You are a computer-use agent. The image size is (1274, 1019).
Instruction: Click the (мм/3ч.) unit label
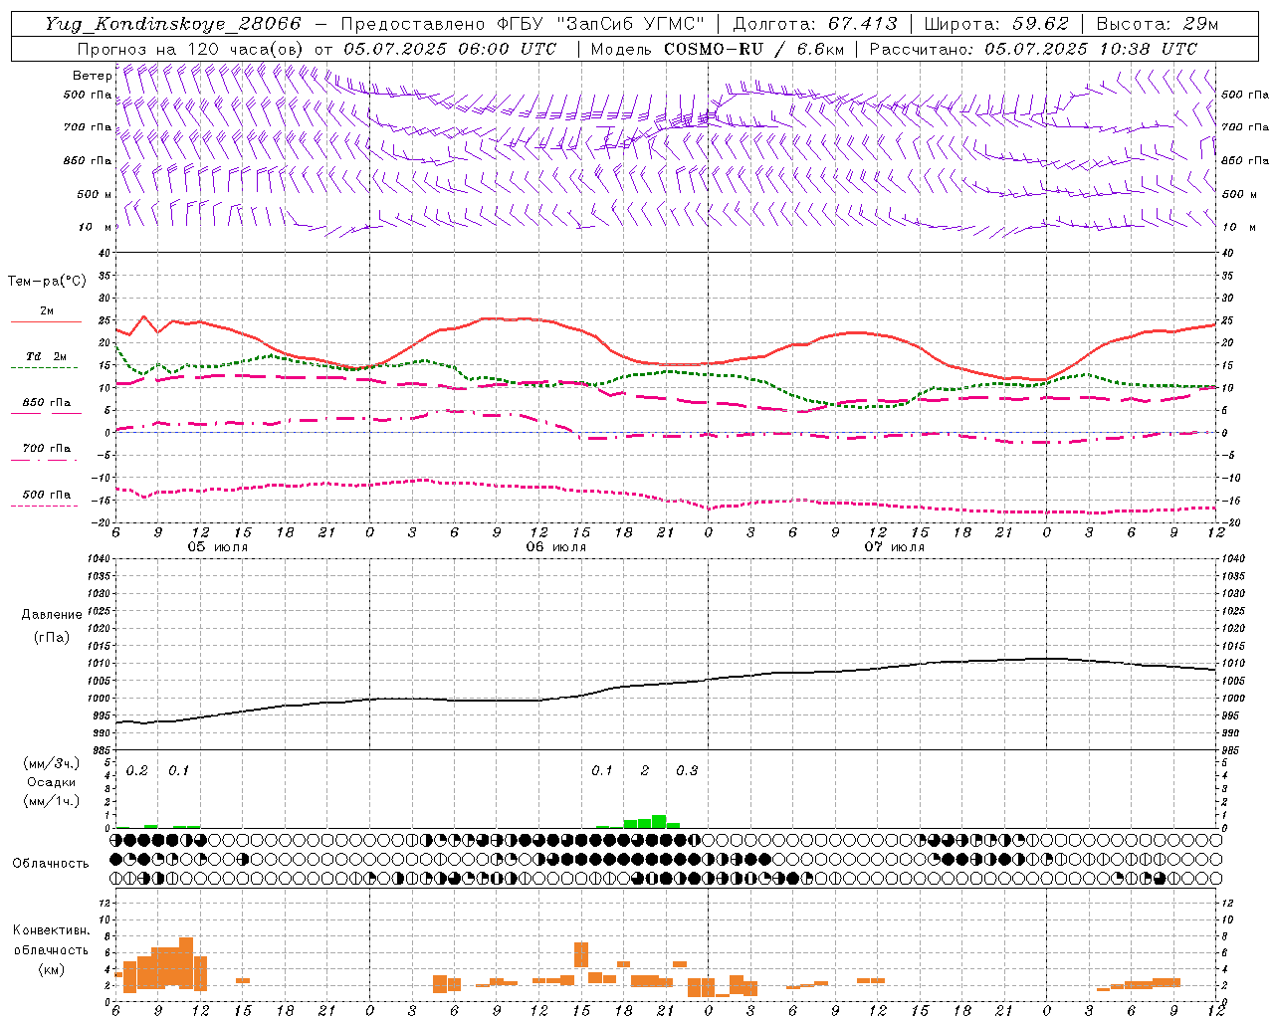pyautogui.click(x=51, y=764)
